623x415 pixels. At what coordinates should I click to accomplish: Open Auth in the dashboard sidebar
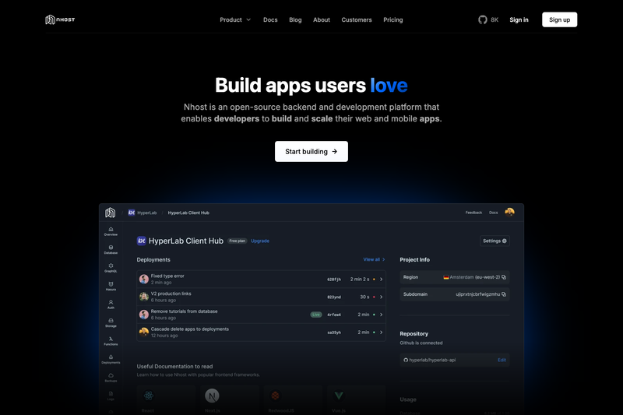[x=111, y=304]
